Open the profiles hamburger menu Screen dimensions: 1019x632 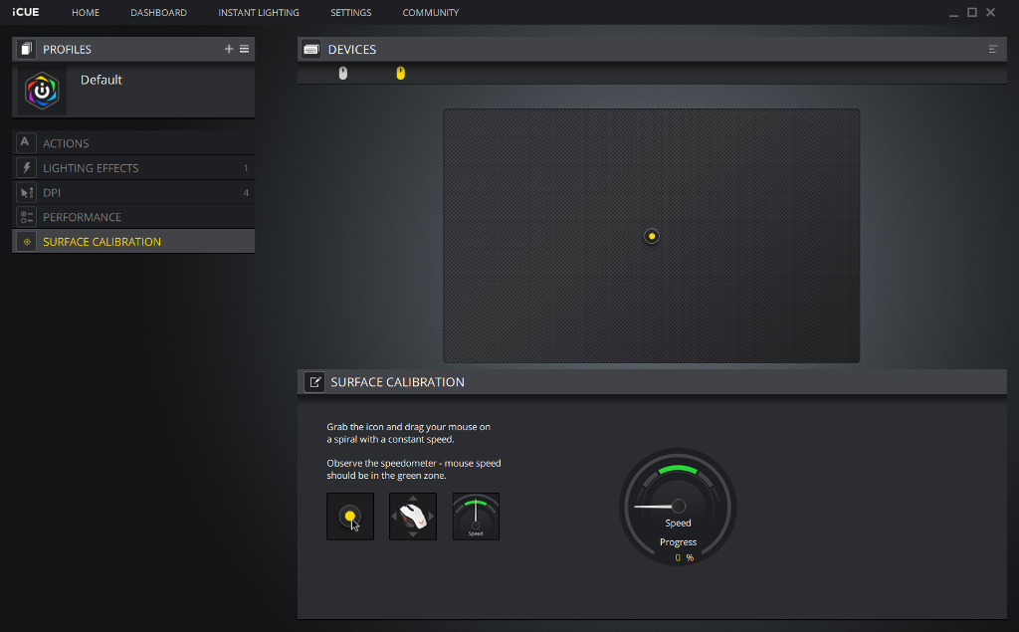245,49
